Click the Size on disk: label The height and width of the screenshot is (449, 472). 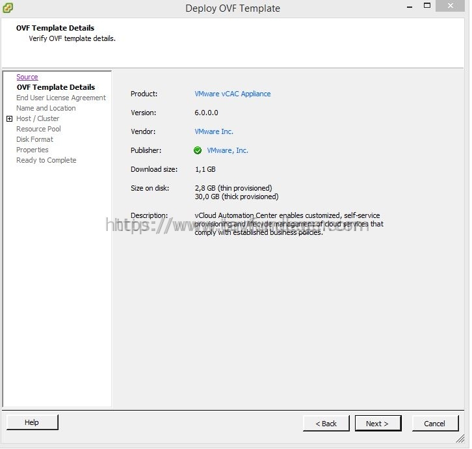point(150,188)
